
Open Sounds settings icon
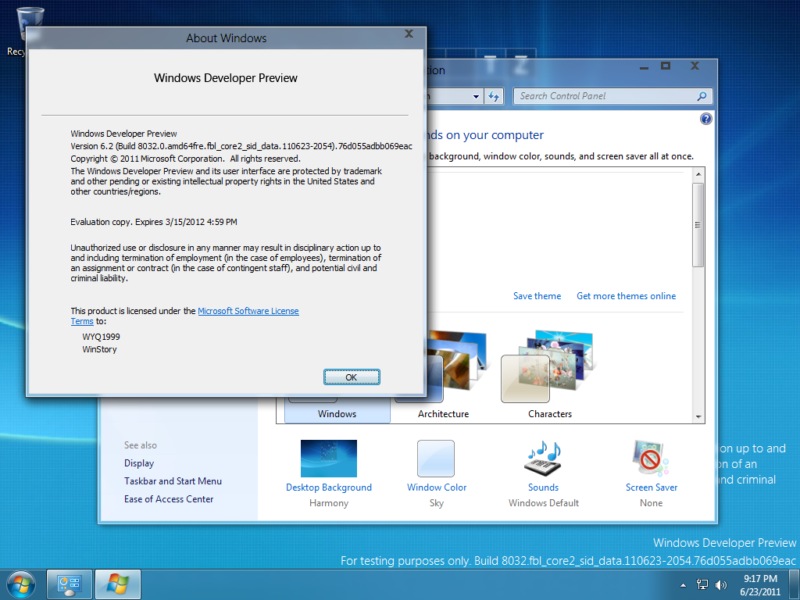coord(544,458)
